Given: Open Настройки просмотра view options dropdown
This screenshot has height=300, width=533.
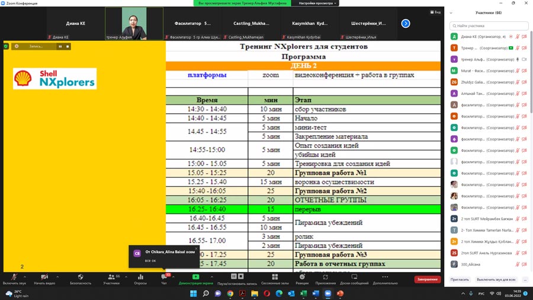Looking at the screenshot, I should pyautogui.click(x=317, y=3).
